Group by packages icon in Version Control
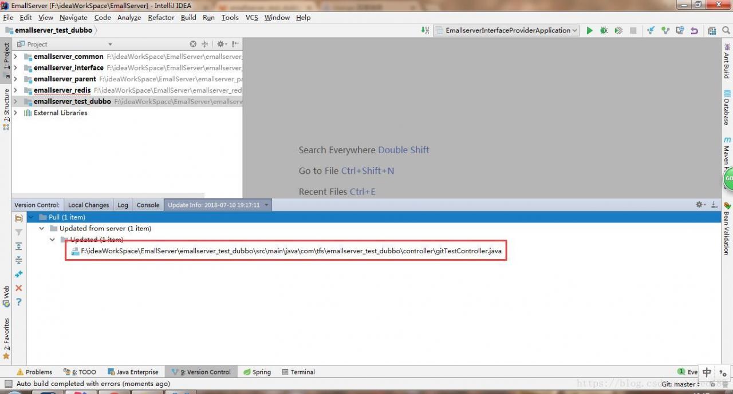Screen dimensions: 733x394 tap(18, 218)
